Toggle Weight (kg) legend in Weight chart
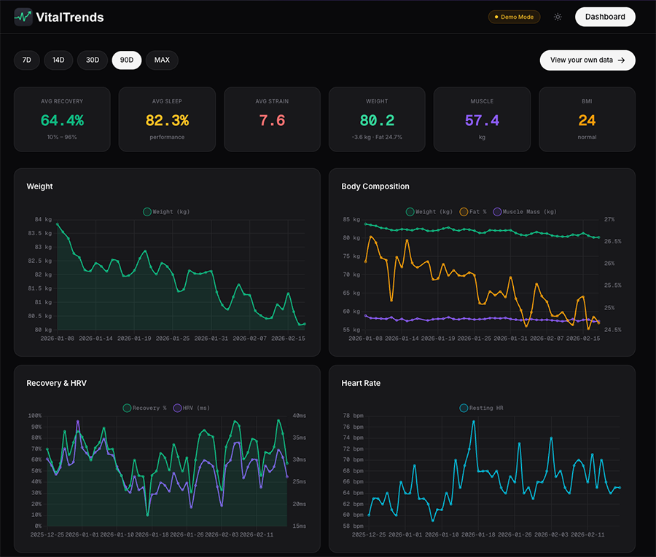The image size is (656, 557). pyautogui.click(x=167, y=212)
